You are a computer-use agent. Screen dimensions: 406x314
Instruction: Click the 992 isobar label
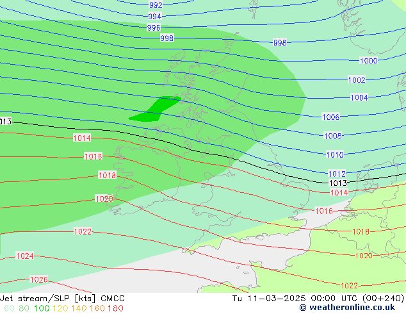(156, 4)
